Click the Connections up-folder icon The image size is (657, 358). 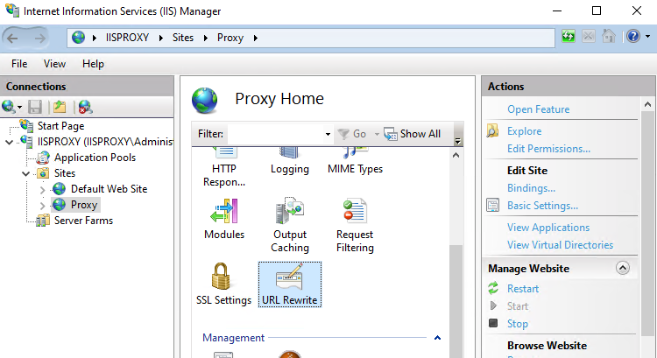(x=60, y=107)
